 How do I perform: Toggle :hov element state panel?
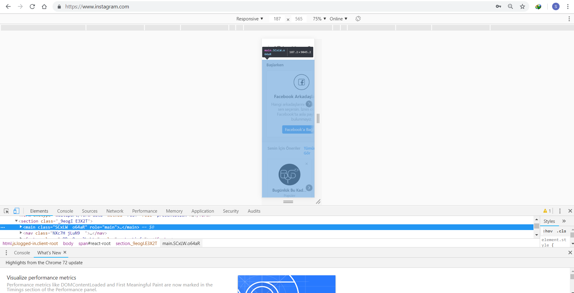(x=548, y=231)
